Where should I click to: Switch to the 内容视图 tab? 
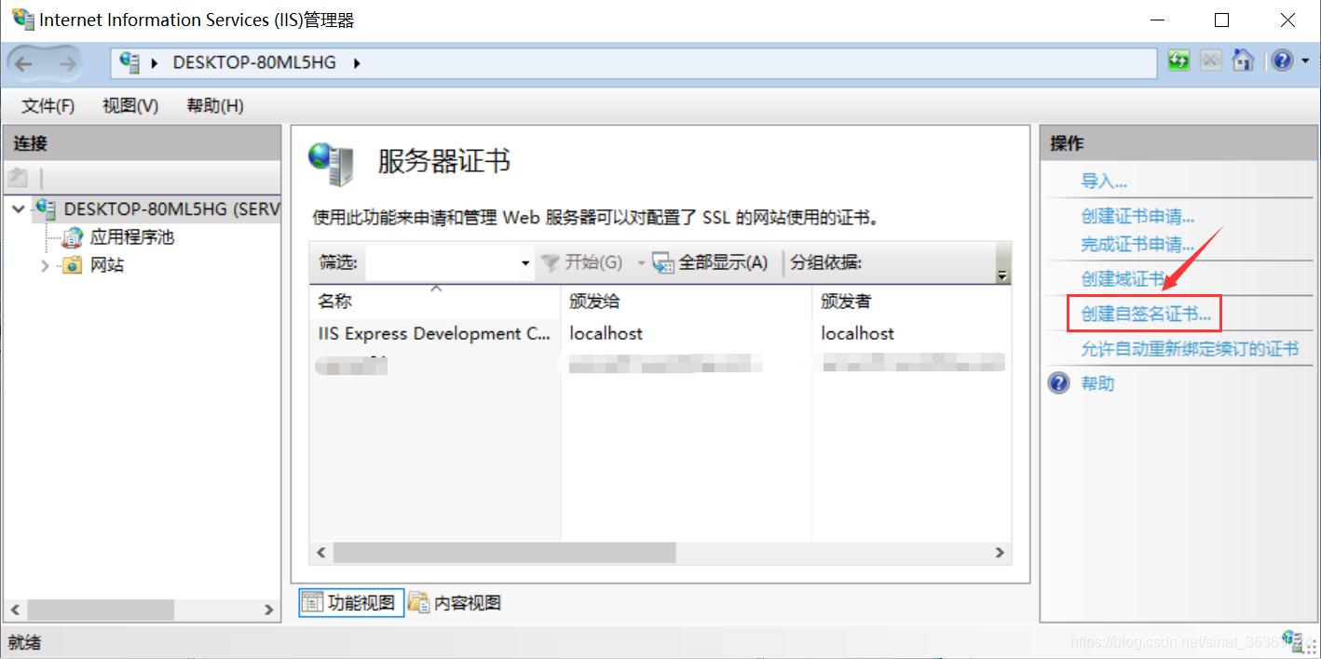458,601
